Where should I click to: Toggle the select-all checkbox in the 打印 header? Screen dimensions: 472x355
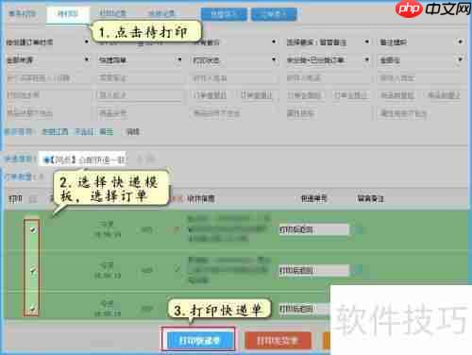click(33, 199)
